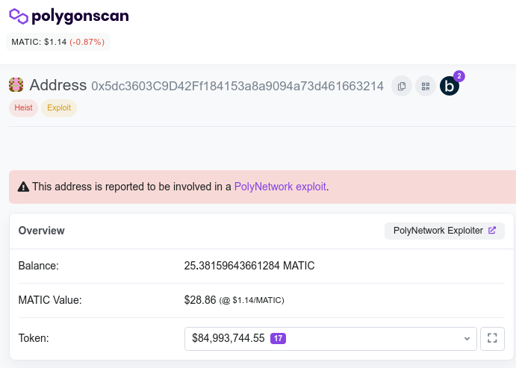
Task: Click the notification badge showing 2
Action: [459, 76]
